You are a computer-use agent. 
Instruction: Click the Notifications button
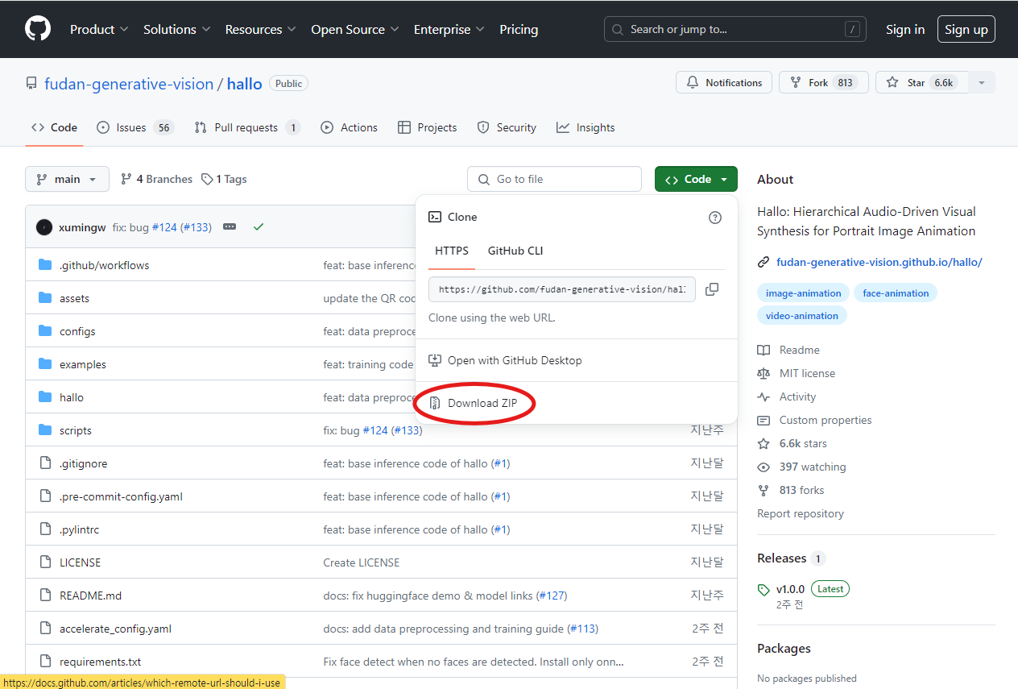(x=724, y=83)
